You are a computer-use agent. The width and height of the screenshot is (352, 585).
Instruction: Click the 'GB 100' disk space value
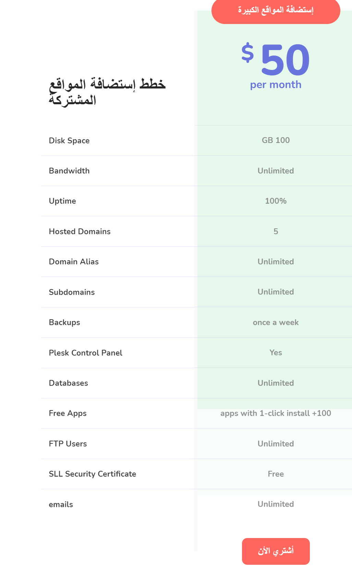pyautogui.click(x=276, y=140)
